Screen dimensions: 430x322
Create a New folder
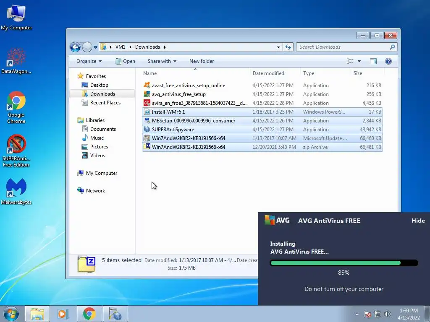202,61
